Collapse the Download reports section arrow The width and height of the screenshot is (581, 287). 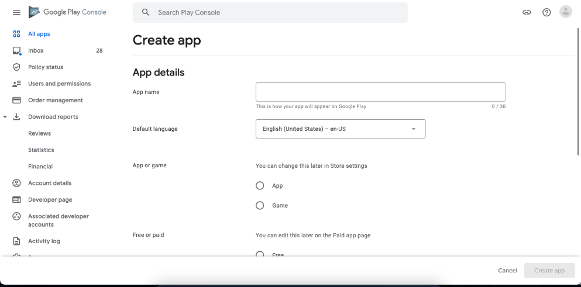pyautogui.click(x=5, y=117)
